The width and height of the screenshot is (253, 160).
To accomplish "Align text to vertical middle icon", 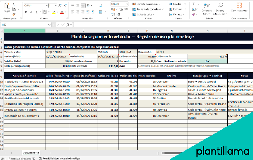I will click(78, 5).
